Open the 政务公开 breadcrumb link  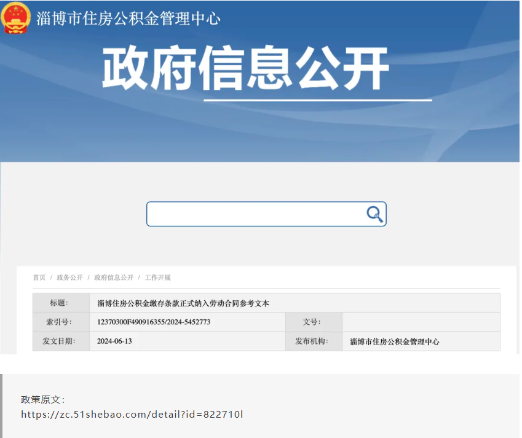coord(69,277)
